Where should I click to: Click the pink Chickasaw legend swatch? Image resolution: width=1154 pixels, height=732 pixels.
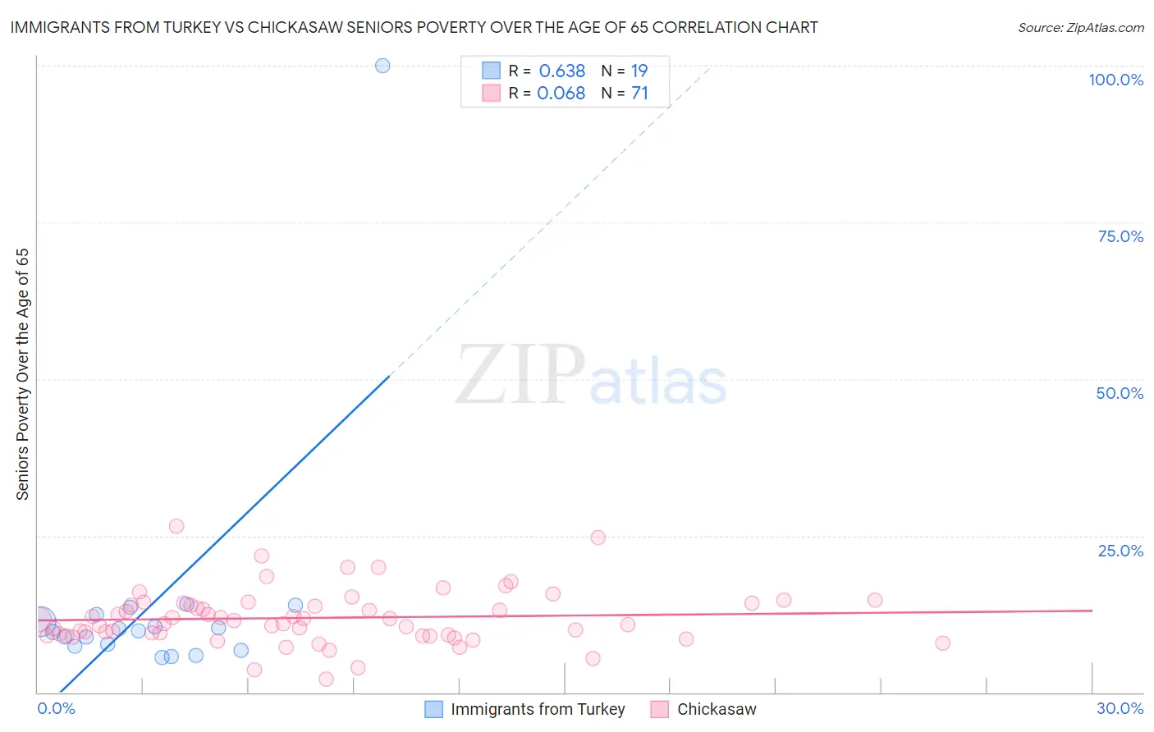pos(659,709)
